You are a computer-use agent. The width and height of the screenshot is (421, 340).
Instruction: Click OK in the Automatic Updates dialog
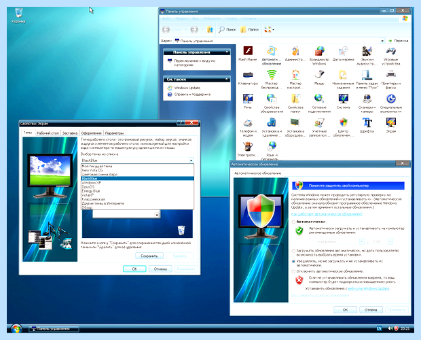(x=345, y=309)
